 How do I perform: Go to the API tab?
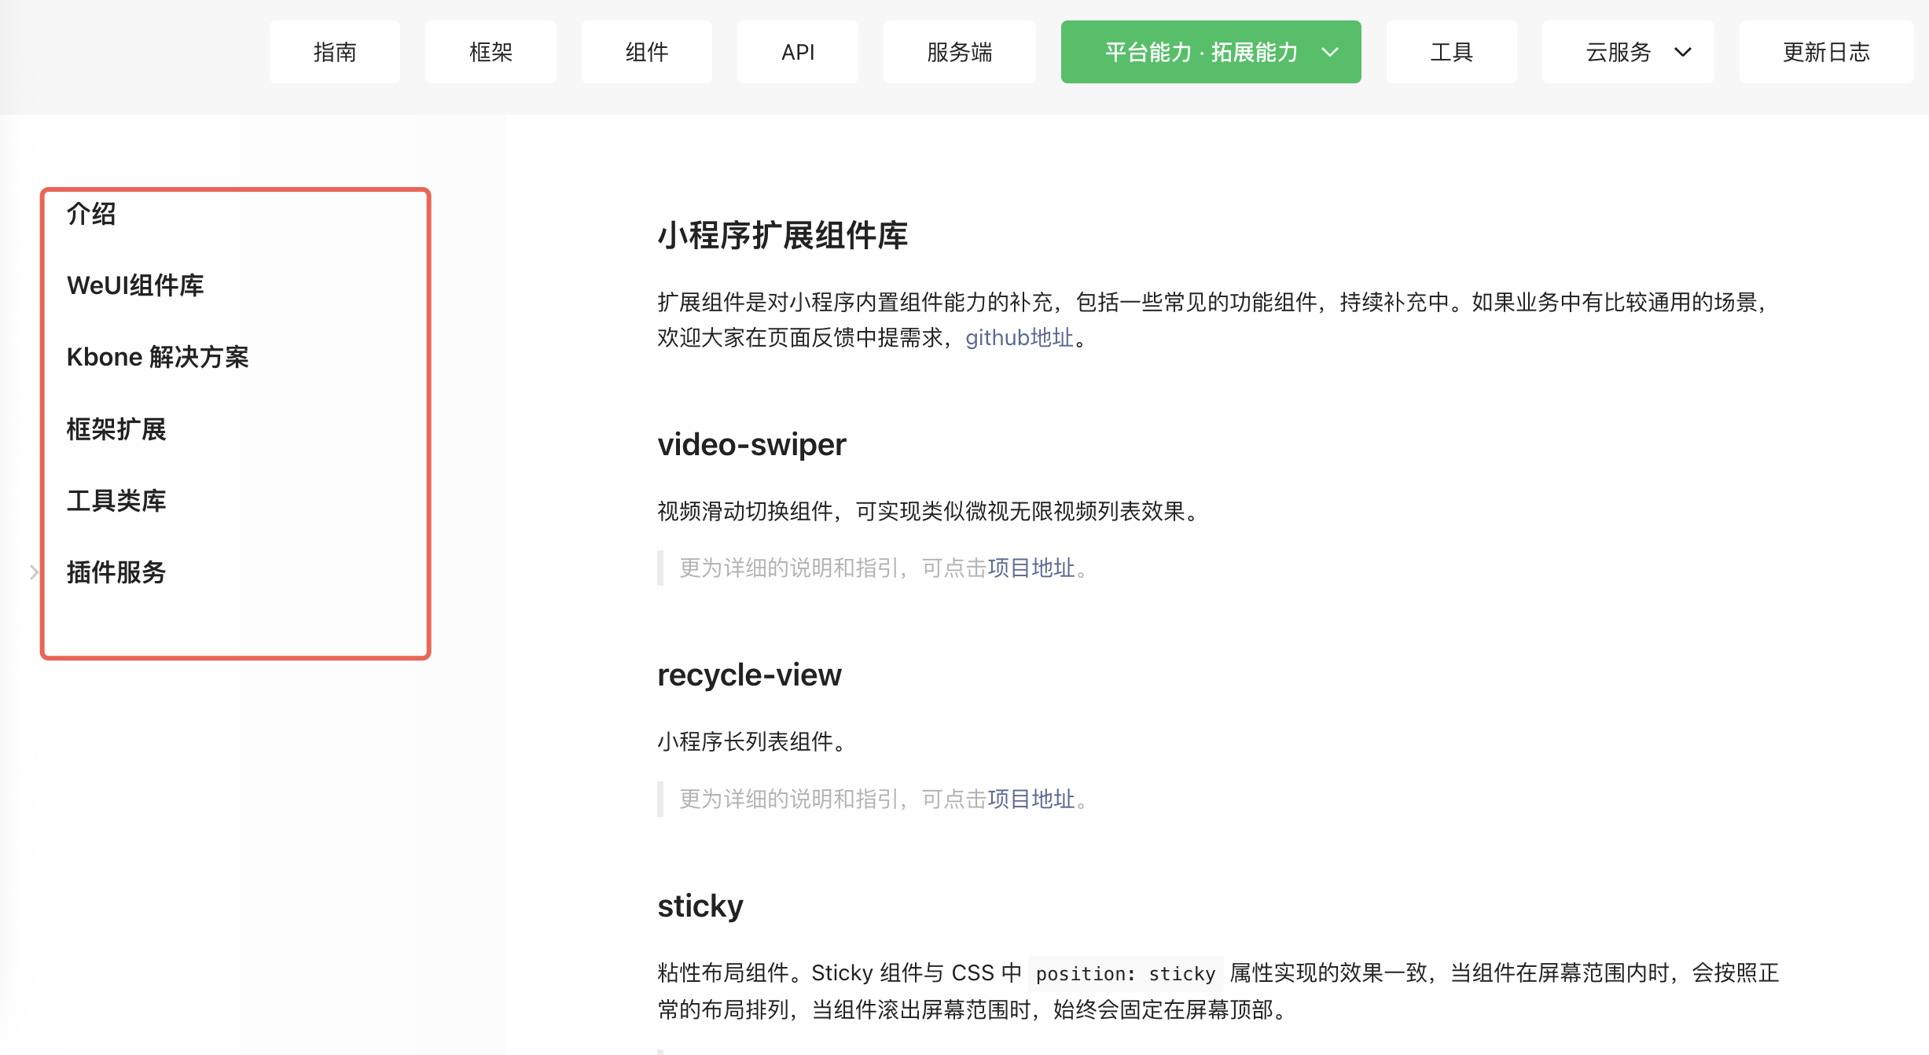(x=797, y=52)
